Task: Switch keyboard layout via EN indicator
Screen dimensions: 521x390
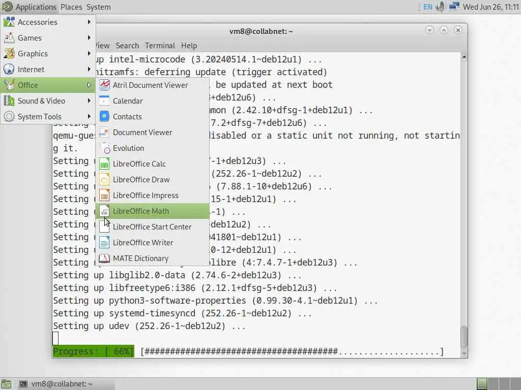Action: 427,7
